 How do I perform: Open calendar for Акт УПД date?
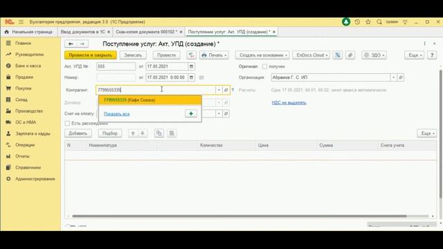[191, 66]
